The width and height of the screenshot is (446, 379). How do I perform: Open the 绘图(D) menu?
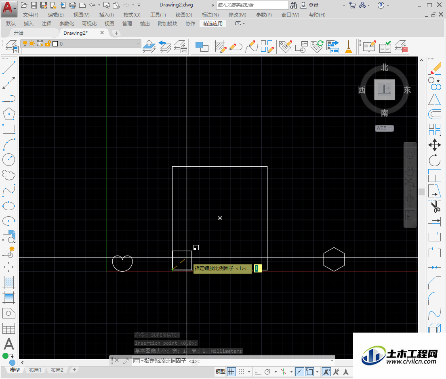184,15
